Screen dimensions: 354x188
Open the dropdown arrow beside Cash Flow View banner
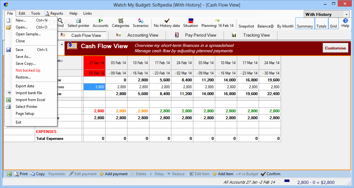62,45
